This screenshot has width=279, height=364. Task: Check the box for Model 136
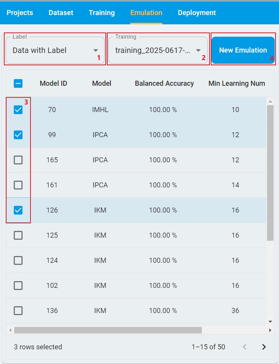coord(18,311)
